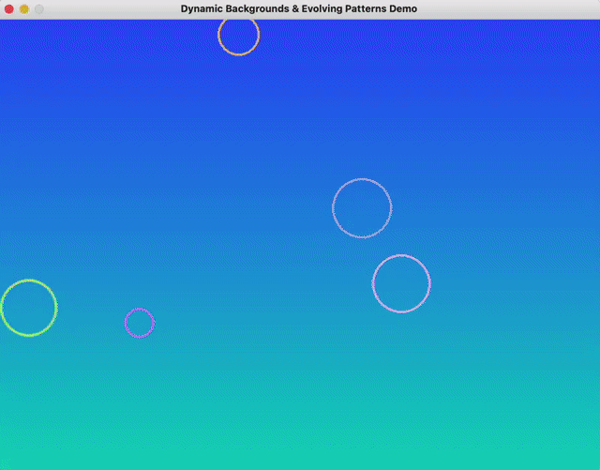Click the window title text

point(299,8)
